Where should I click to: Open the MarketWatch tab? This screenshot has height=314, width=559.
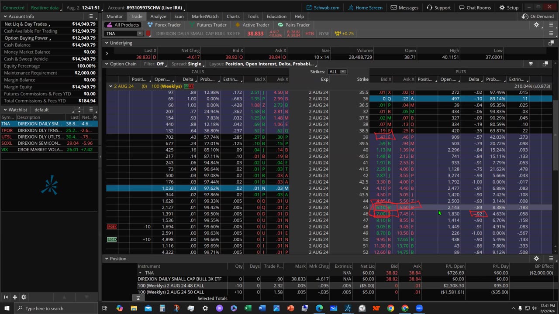205,16
